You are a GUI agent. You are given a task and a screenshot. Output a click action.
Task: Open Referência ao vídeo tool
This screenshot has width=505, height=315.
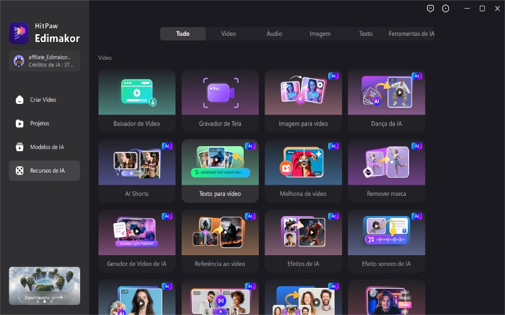pyautogui.click(x=220, y=241)
